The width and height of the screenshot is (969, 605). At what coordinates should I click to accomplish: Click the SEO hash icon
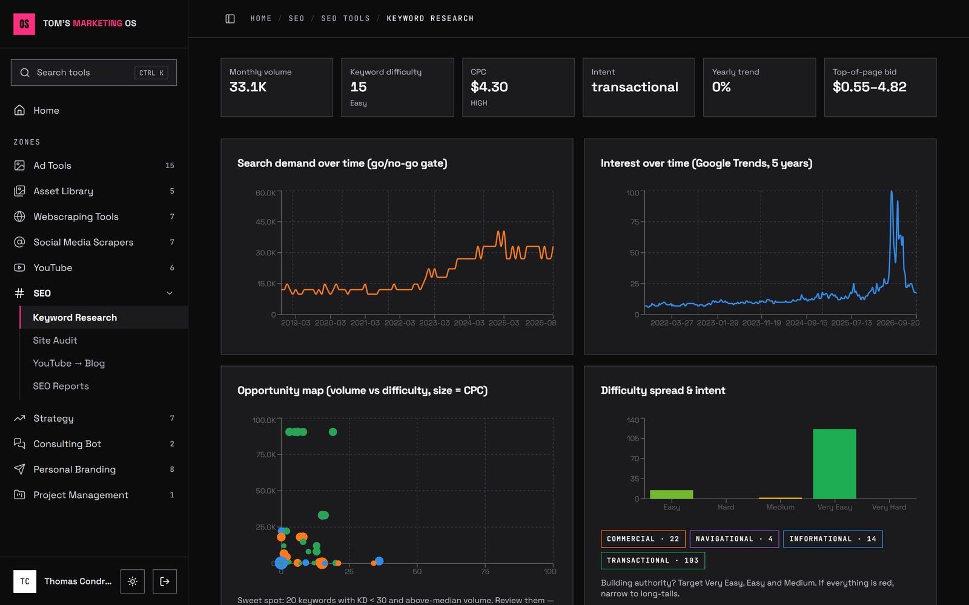19,293
